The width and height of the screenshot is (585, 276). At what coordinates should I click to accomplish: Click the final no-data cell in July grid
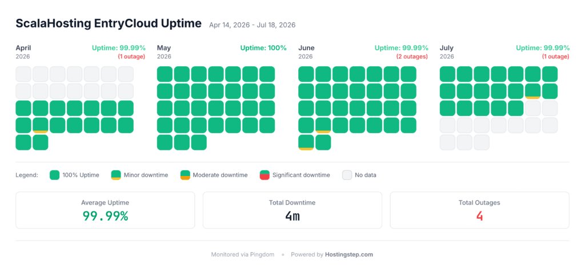click(482, 142)
